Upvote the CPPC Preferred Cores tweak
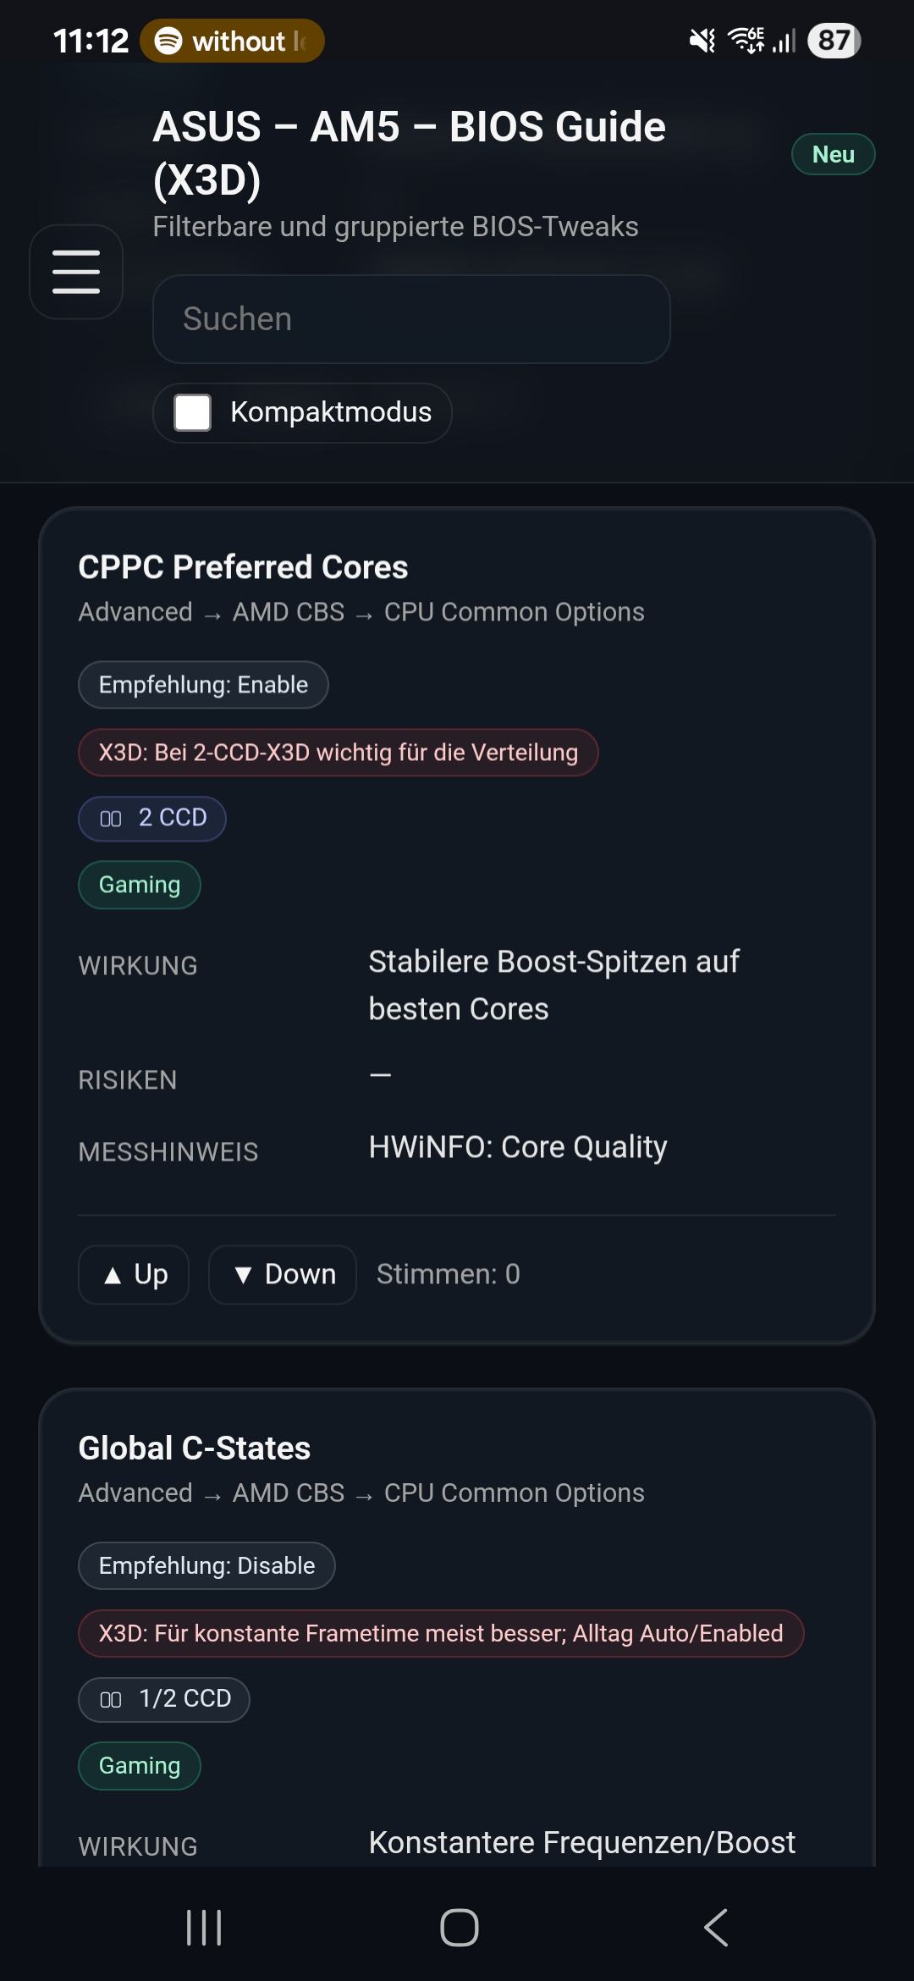Screen dimensions: 914x1981 (x=134, y=1274)
